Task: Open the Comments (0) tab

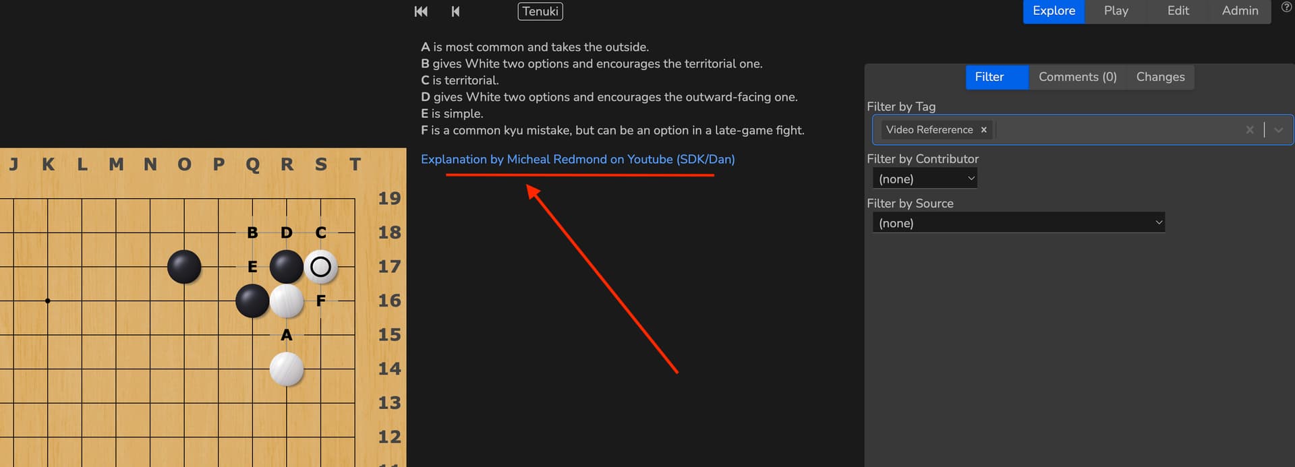Action: 1077,77
